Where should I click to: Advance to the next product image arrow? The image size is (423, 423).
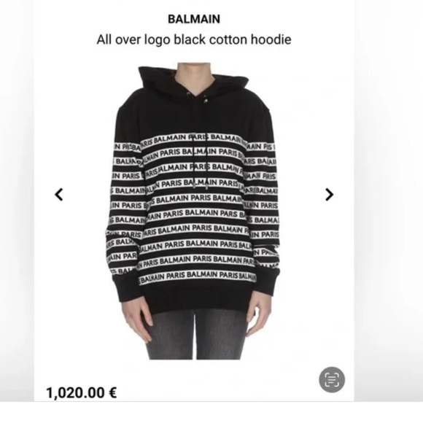pos(329,195)
